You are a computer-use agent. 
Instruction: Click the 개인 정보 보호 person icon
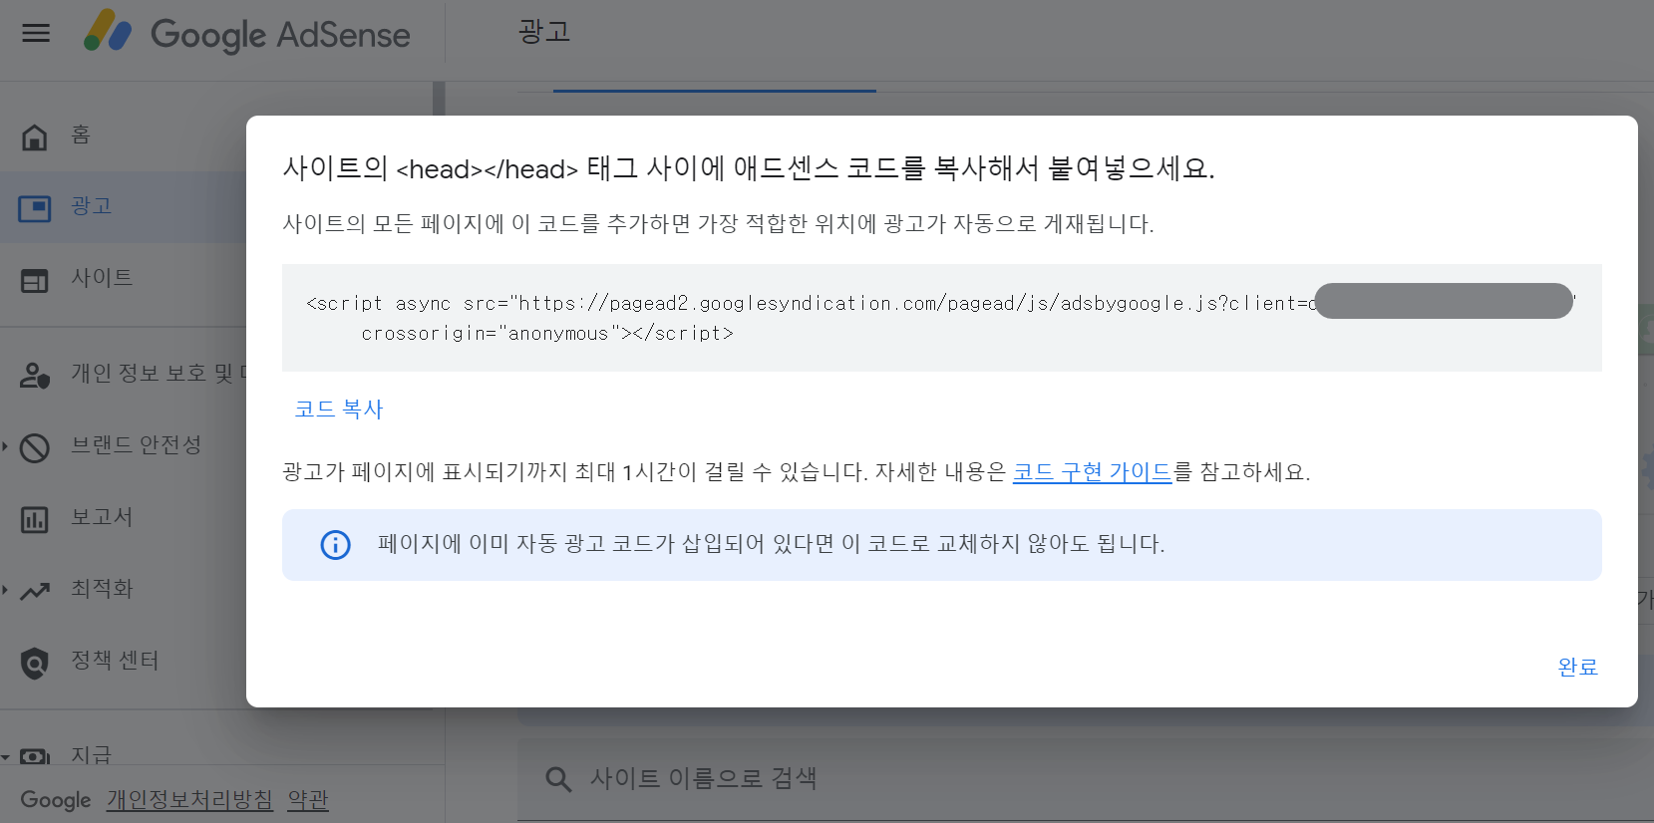pyautogui.click(x=35, y=376)
